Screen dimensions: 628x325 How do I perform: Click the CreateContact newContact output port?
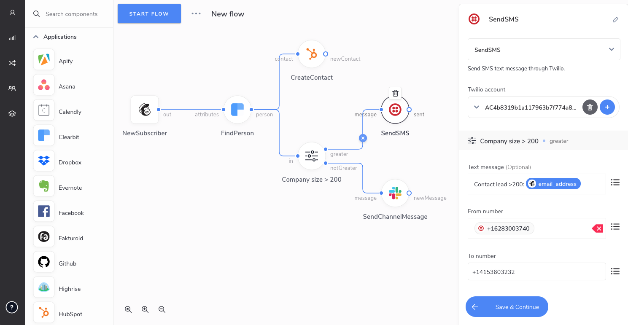pyautogui.click(x=326, y=54)
